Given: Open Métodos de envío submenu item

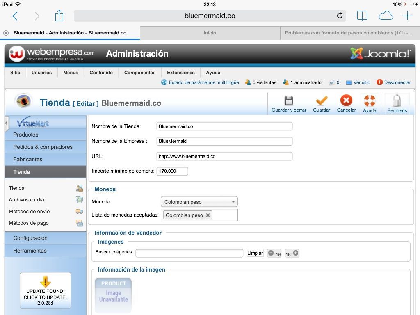Looking at the screenshot, I should pyautogui.click(x=29, y=212).
